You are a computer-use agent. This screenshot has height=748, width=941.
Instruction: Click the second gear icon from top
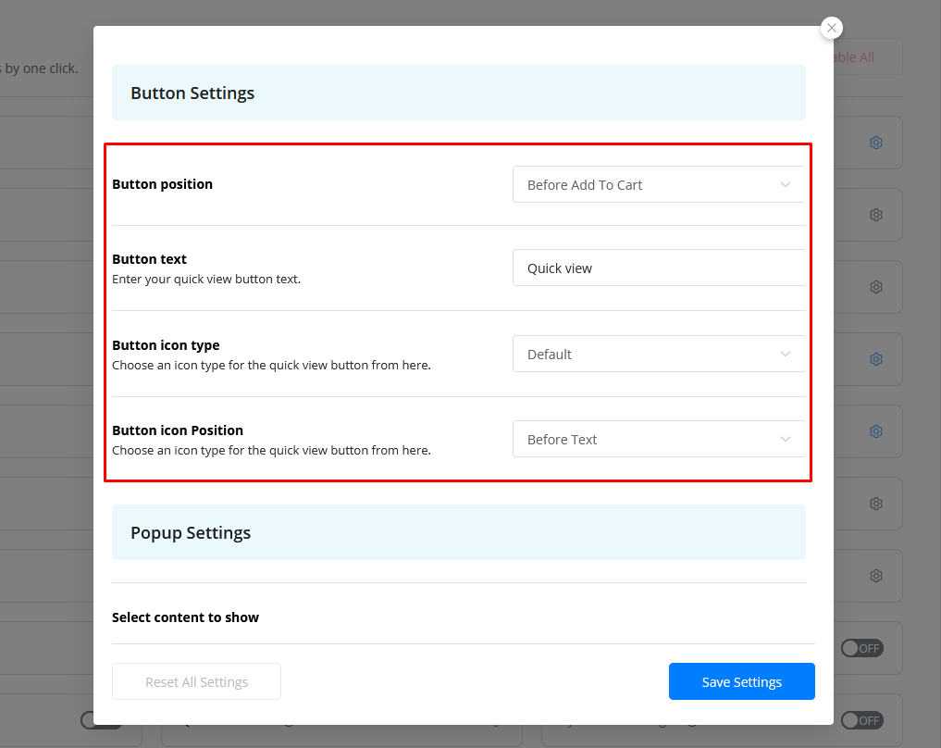(x=875, y=215)
